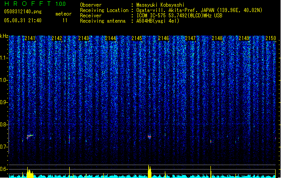Click the Receiver label
281x178 pixels.
point(91,16)
